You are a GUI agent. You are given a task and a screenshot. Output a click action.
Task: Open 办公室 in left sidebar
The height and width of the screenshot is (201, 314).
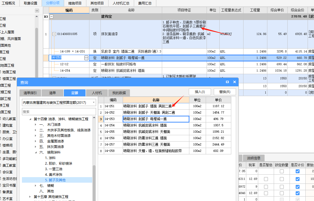click(x=7, y=139)
